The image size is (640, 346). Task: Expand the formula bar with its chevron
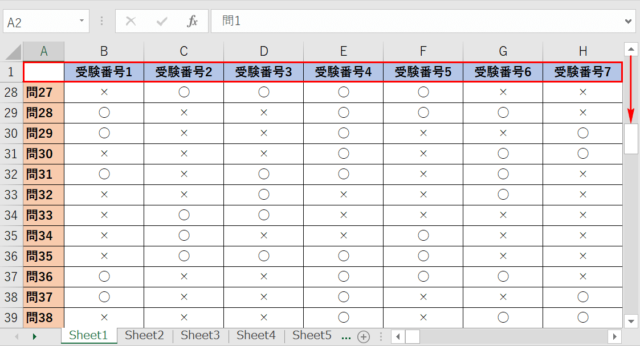pos(627,21)
